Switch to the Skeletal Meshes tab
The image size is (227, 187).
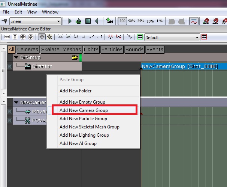coord(61,50)
